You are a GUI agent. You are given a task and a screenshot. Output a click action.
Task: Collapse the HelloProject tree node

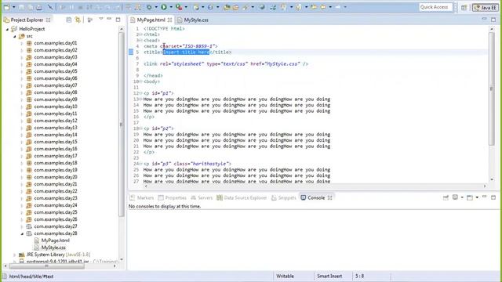7,29
